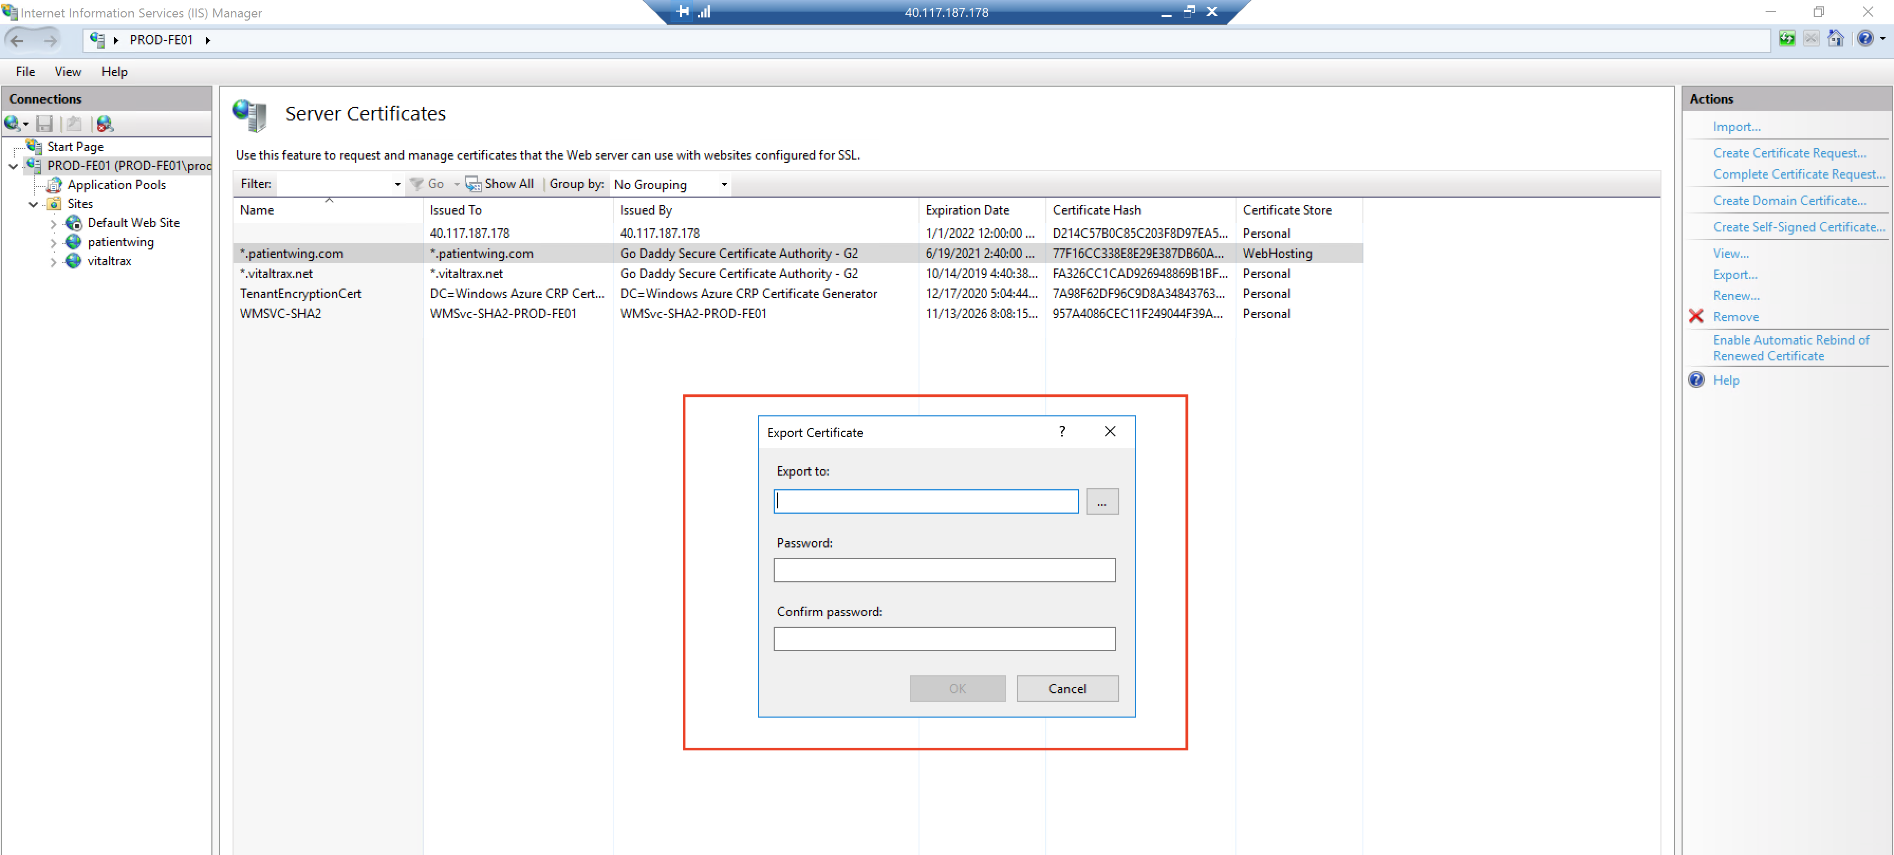Collapse the Sites tree node

click(x=33, y=205)
